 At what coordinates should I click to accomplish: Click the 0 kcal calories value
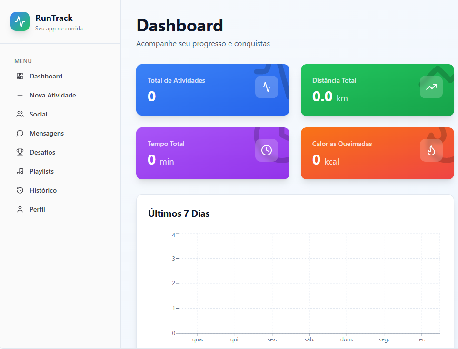pos(325,160)
